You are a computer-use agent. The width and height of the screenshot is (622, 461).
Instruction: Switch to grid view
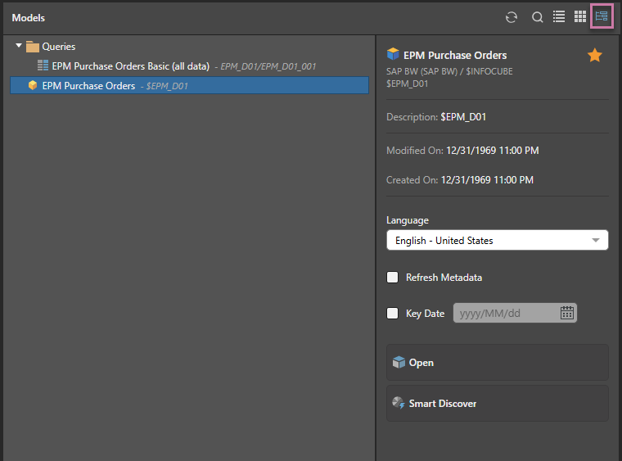click(580, 16)
